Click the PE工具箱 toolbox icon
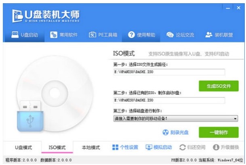 click(x=92, y=35)
